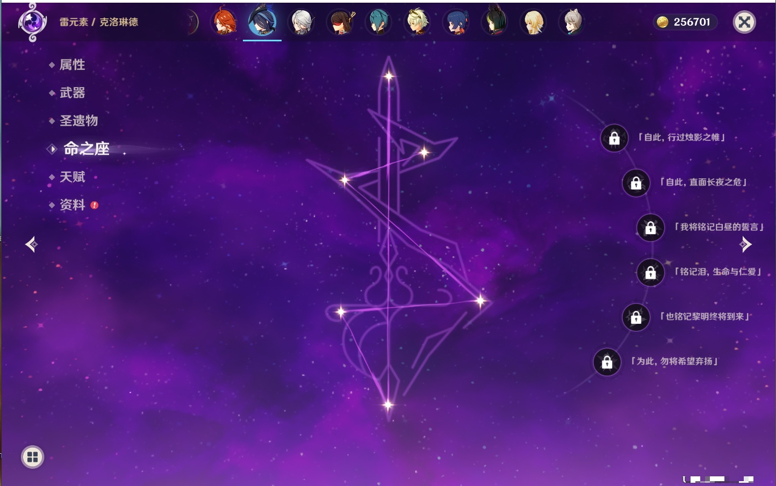Open the lock icon for 「为此, 勿将希望弃扬」
The image size is (776, 486).
tap(607, 362)
